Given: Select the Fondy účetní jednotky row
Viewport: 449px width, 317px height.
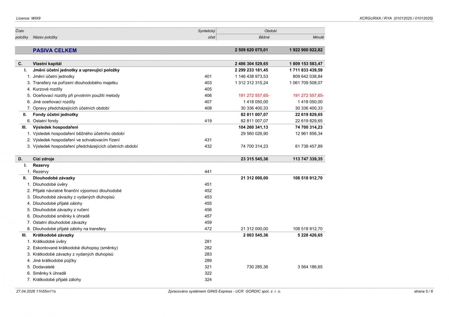Looking at the screenshot, I should click(x=170, y=115).
